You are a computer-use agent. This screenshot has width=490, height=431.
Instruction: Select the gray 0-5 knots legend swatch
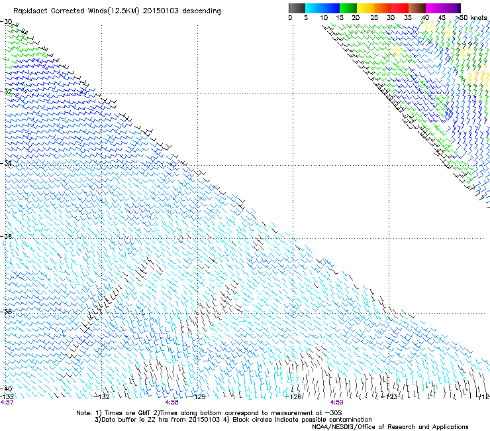click(x=297, y=8)
